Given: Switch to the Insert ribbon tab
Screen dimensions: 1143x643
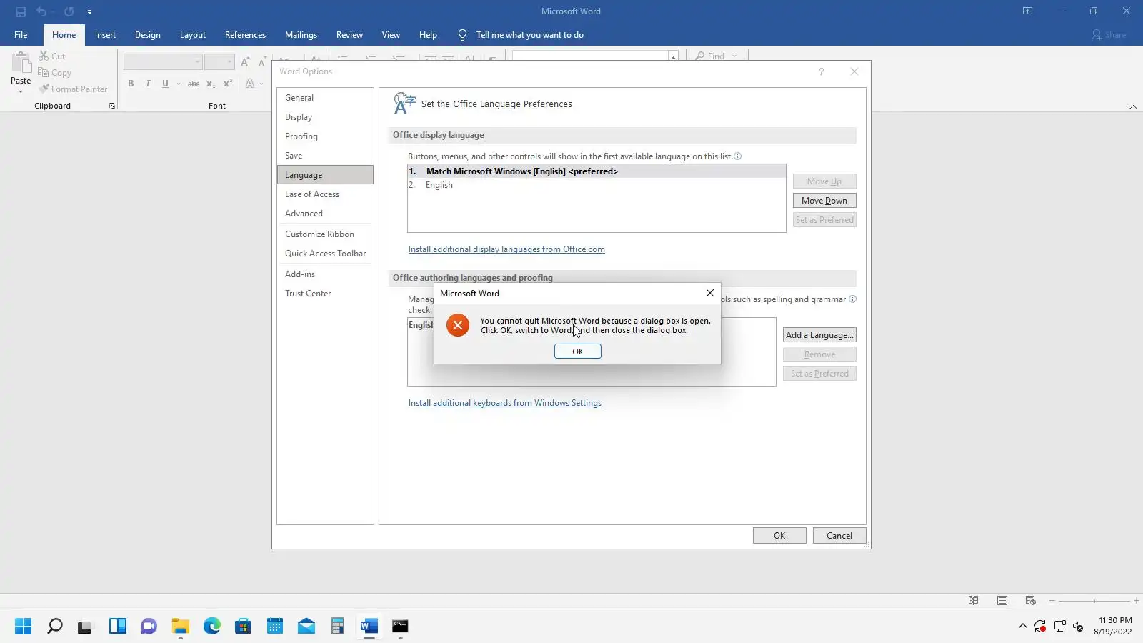Looking at the screenshot, I should [105, 35].
